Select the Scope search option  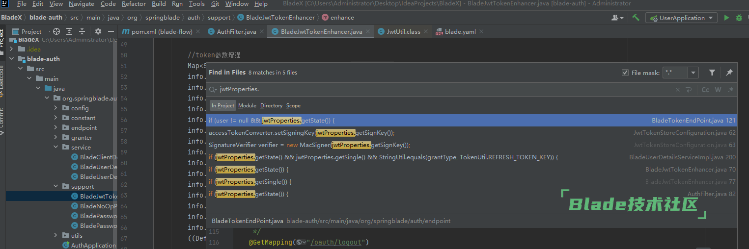(x=293, y=105)
